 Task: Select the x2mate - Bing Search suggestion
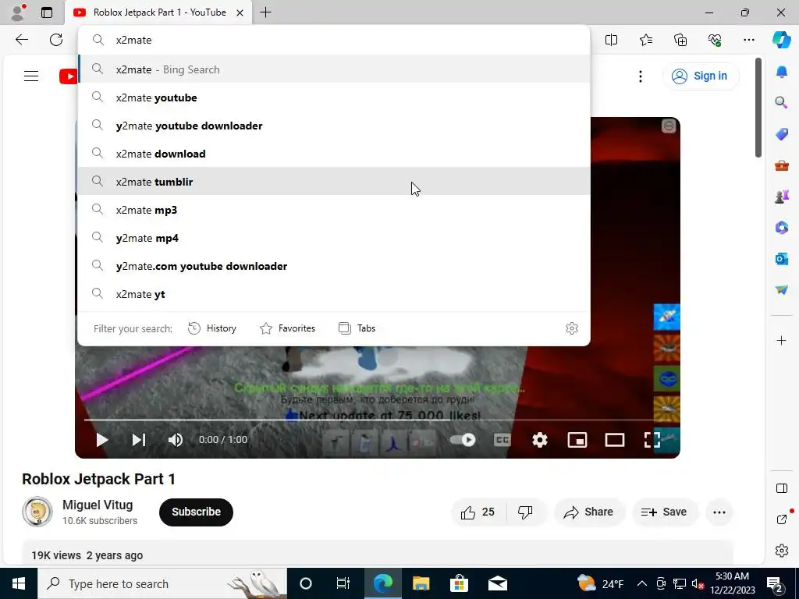click(334, 69)
